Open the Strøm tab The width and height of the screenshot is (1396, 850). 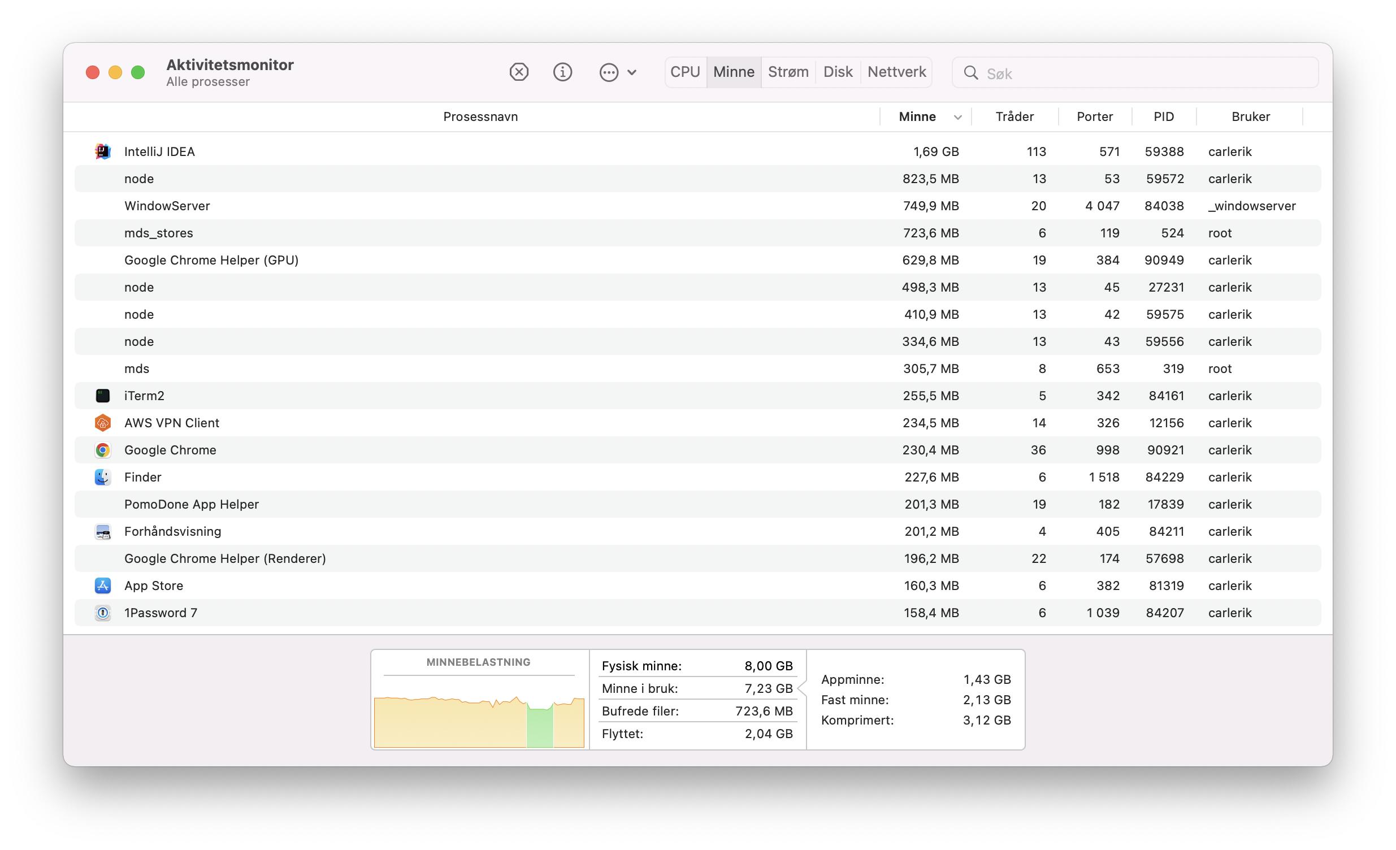[788, 72]
